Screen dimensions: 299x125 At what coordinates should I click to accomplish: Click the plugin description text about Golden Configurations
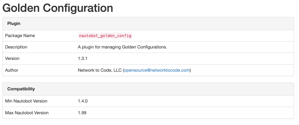tap(122, 47)
